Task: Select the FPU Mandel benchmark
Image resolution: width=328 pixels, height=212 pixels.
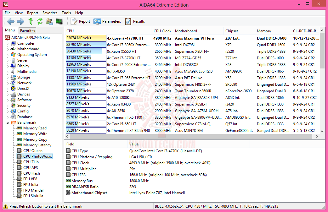Action: point(33,190)
